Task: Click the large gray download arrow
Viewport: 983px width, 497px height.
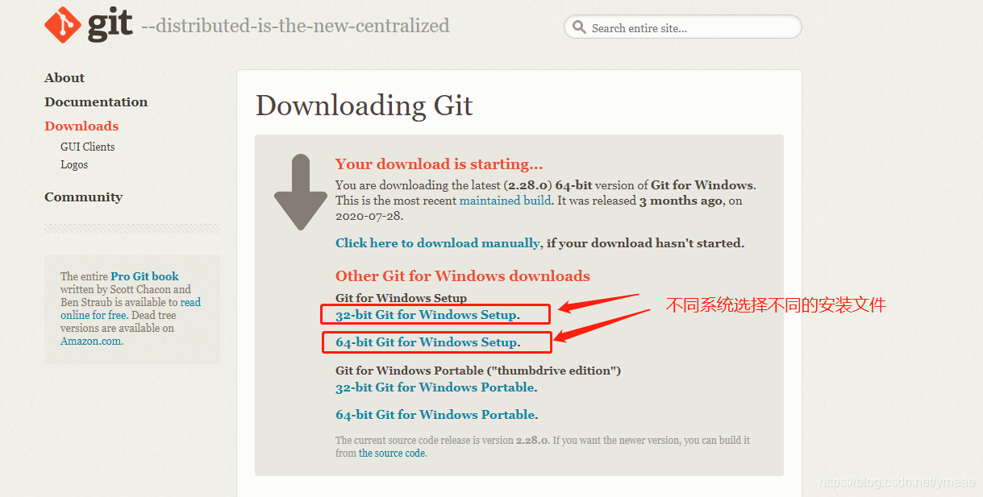Action: click(x=301, y=193)
